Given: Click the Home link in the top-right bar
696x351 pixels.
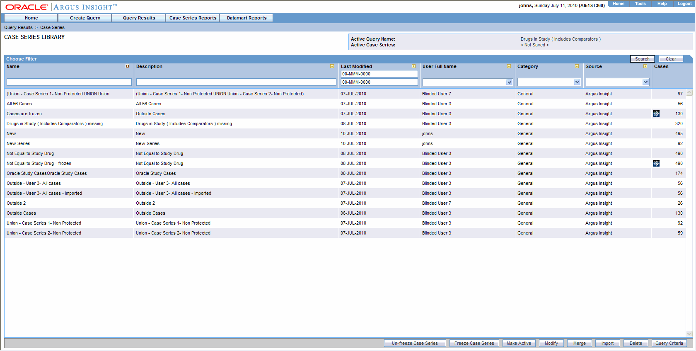Looking at the screenshot, I should 619,4.
